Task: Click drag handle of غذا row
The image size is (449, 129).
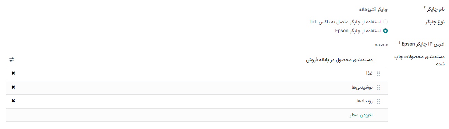Action: [378, 74]
